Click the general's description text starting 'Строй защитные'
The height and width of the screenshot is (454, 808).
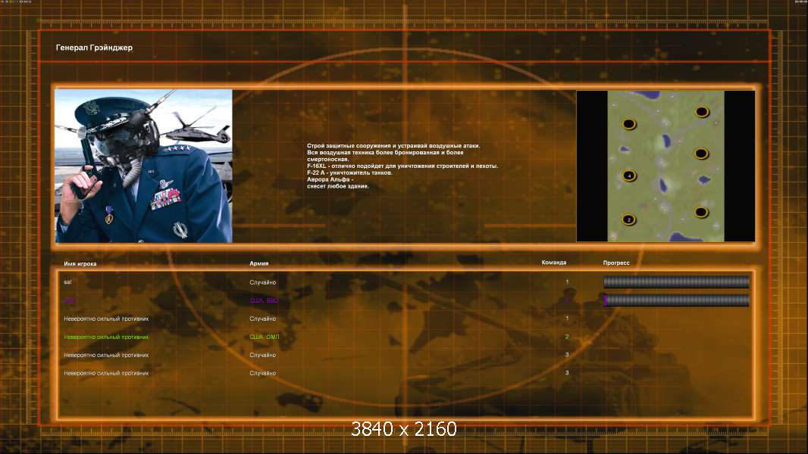pyautogui.click(x=402, y=166)
